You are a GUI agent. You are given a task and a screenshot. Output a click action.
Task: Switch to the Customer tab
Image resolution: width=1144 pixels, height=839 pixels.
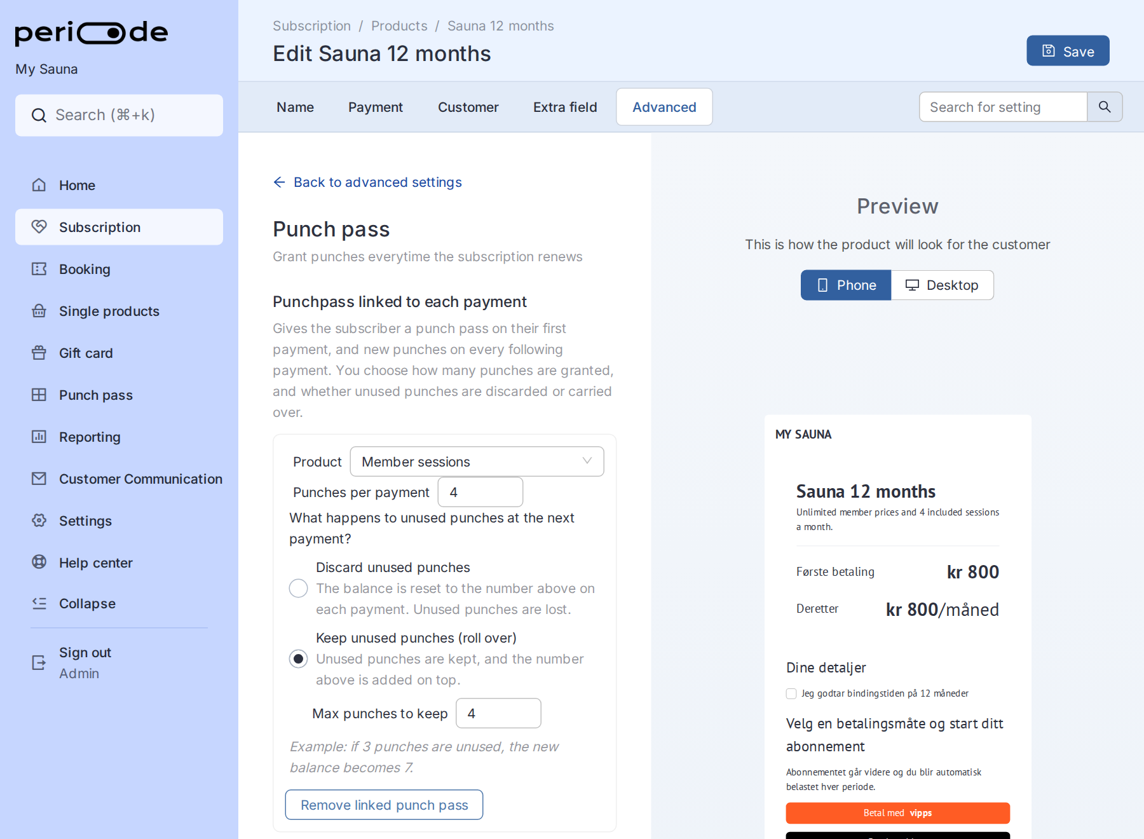tap(468, 107)
